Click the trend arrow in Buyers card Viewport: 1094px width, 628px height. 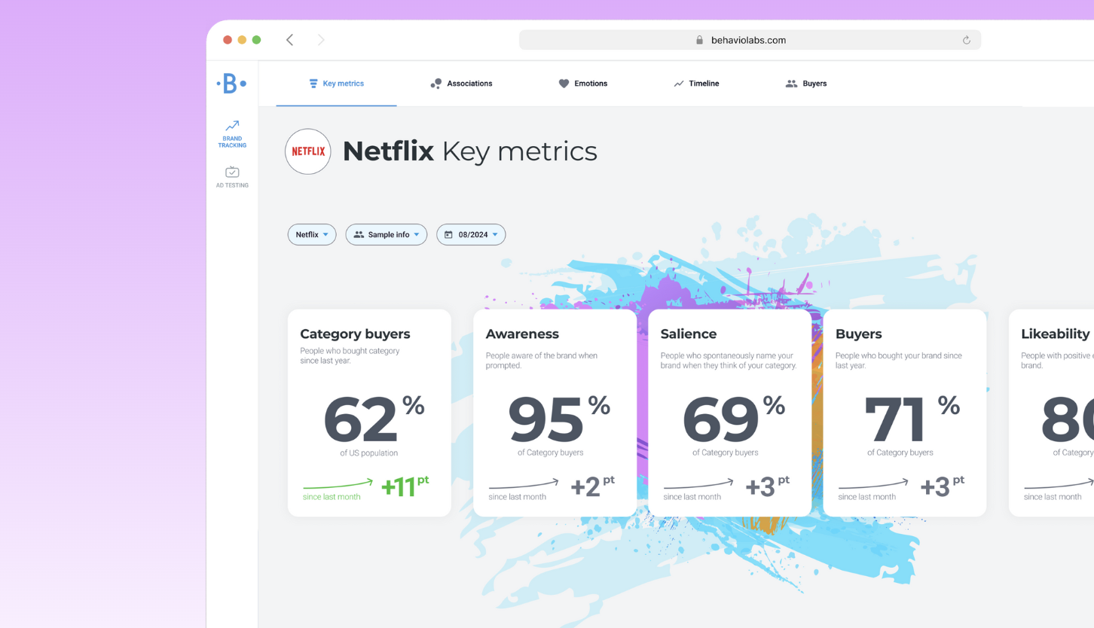coord(873,483)
